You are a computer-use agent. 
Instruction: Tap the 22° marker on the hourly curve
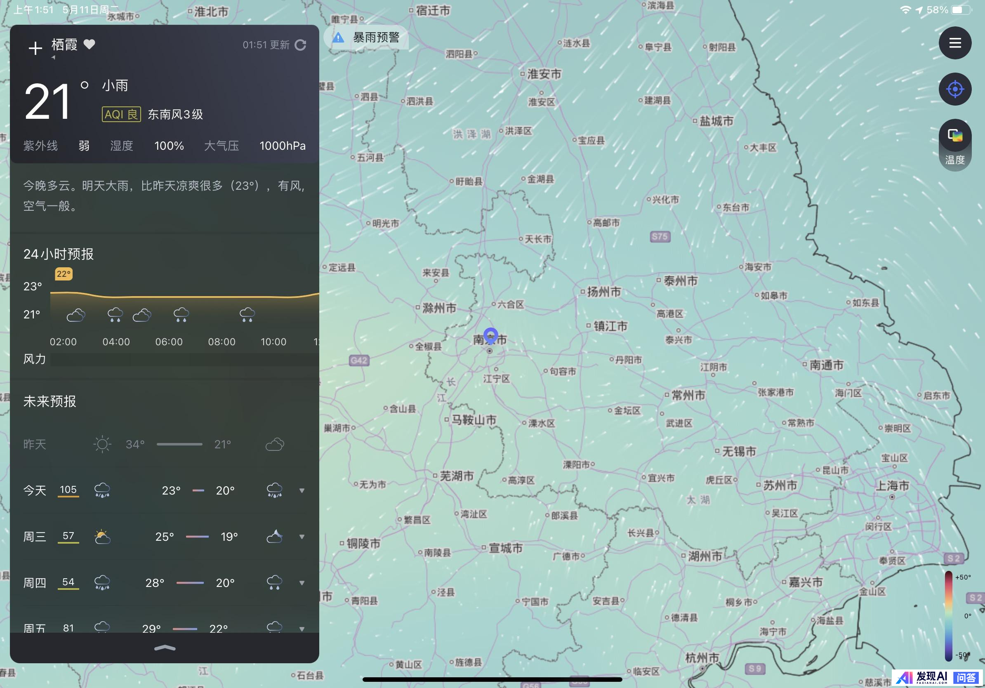coord(64,273)
